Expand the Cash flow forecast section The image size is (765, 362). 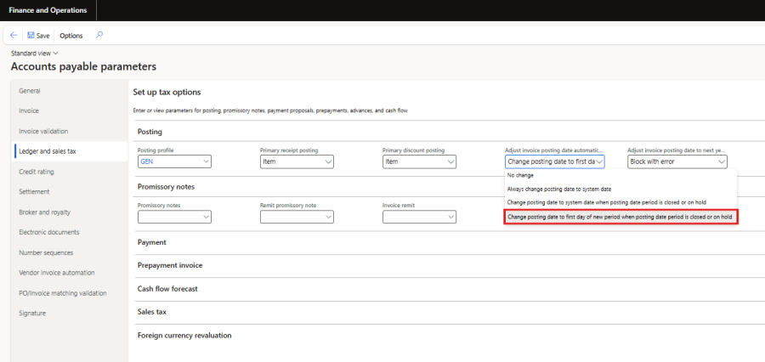pos(167,289)
